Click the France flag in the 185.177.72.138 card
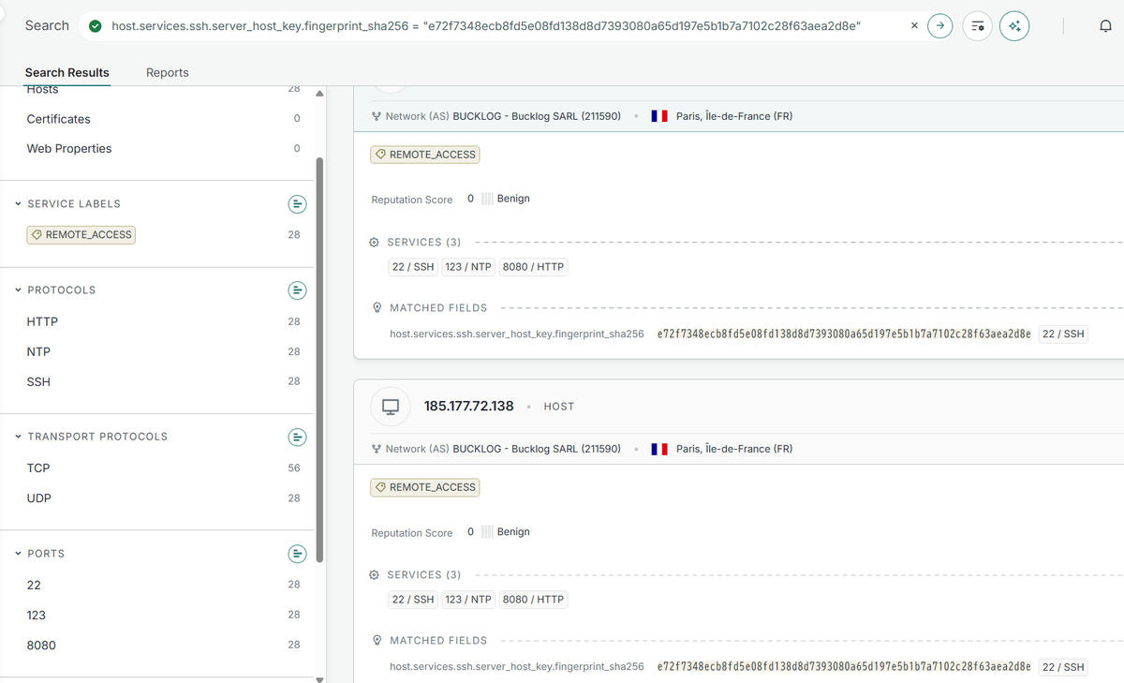 [x=659, y=449]
